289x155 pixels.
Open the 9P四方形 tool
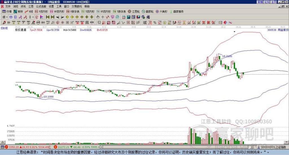pos(57,11)
